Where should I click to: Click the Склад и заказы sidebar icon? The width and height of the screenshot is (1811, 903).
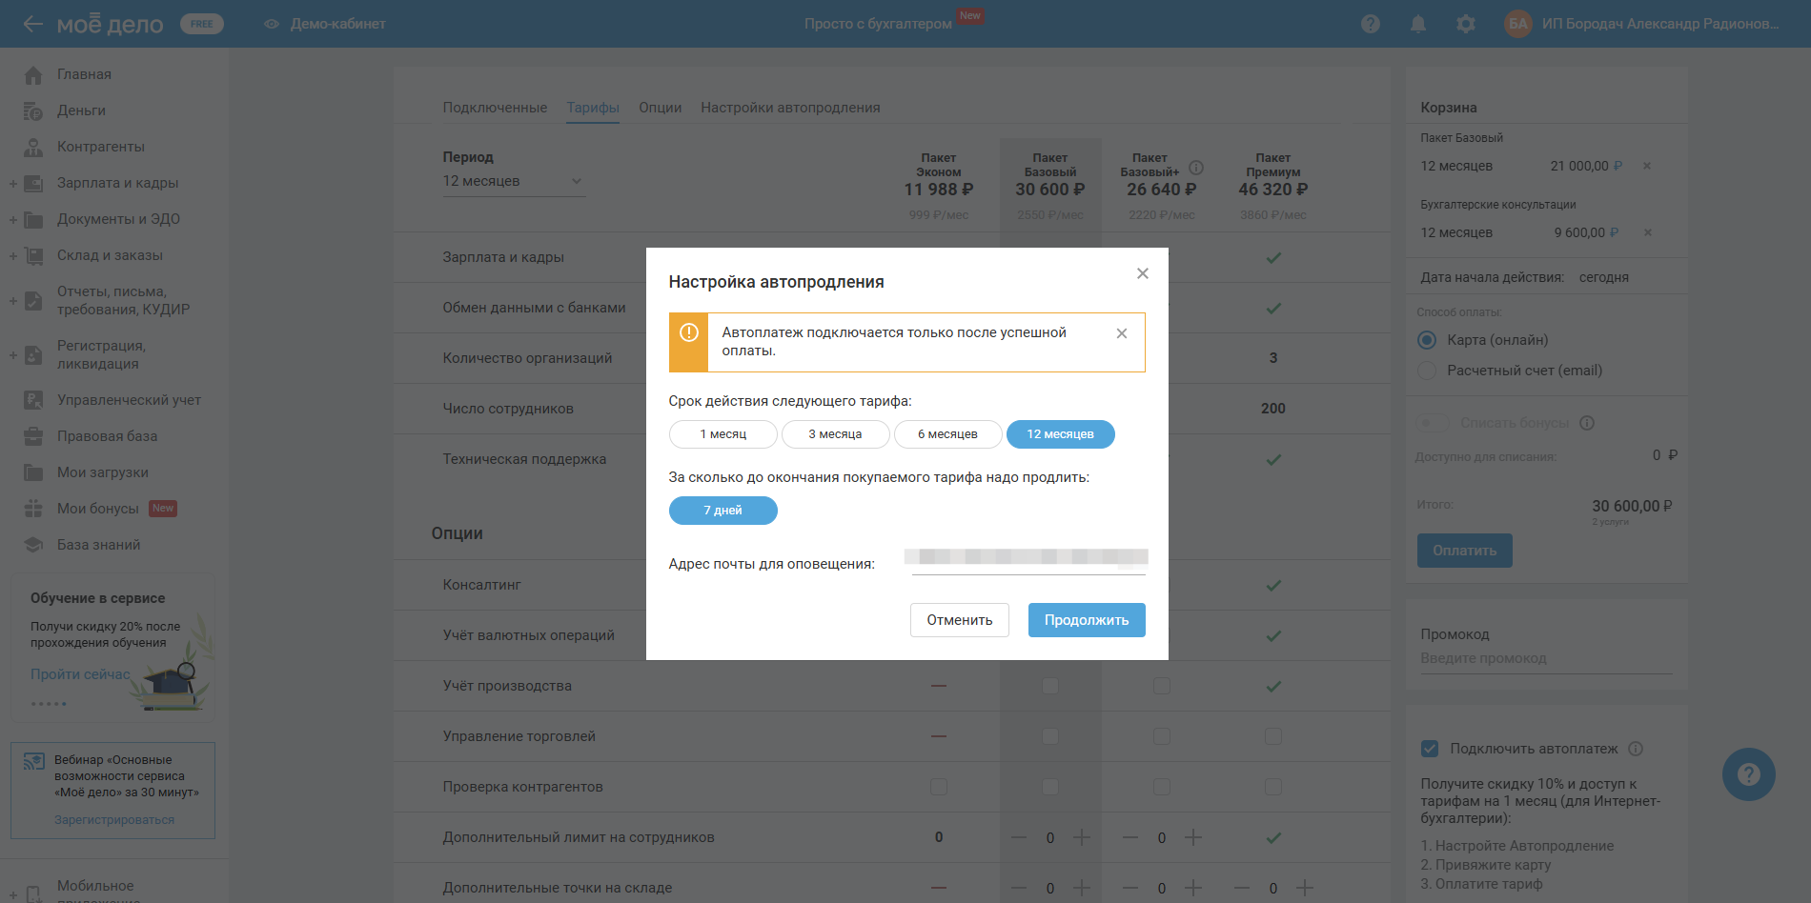pos(33,255)
